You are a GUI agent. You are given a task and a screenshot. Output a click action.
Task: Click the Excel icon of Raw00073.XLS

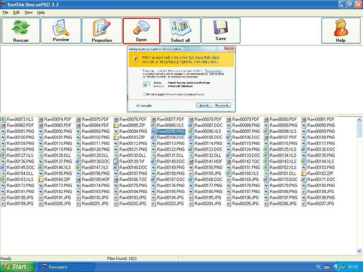point(3,119)
